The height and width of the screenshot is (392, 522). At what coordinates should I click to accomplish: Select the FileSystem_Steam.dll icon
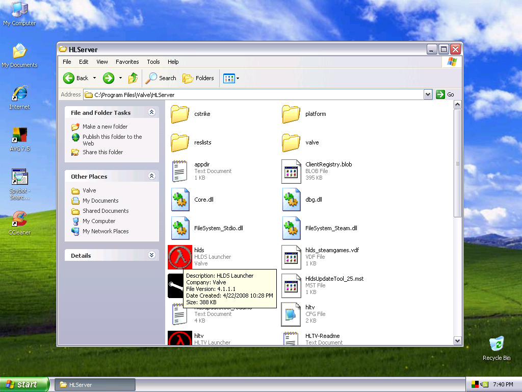[291, 228]
